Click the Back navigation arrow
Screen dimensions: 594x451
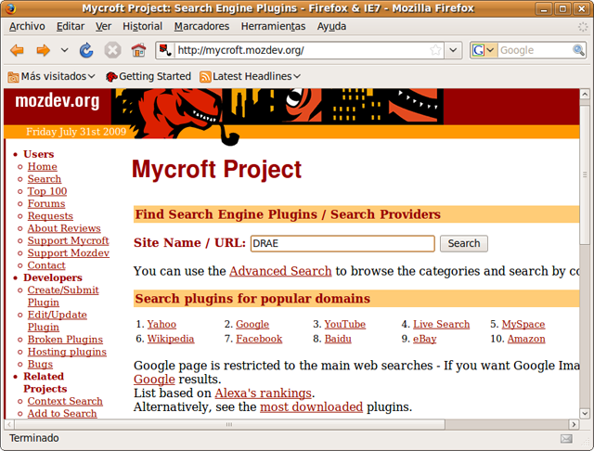click(17, 50)
